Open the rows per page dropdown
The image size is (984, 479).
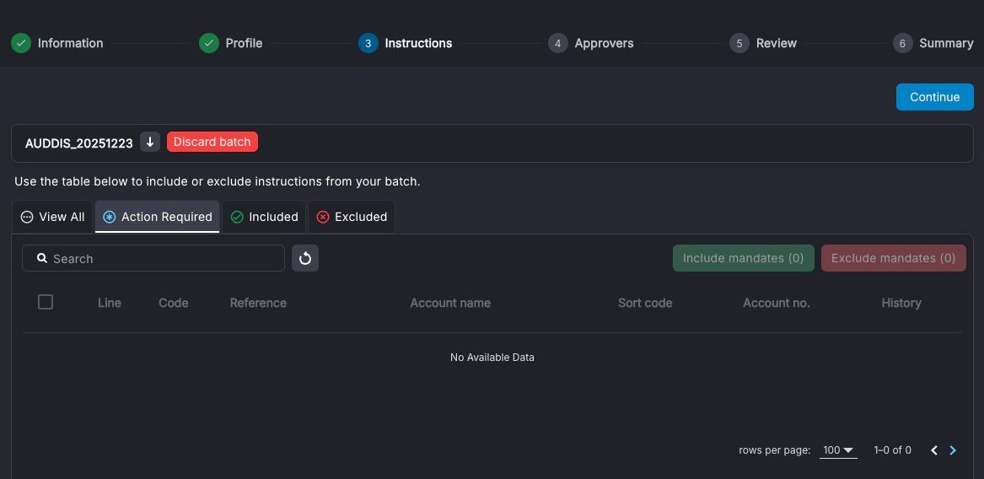(838, 450)
